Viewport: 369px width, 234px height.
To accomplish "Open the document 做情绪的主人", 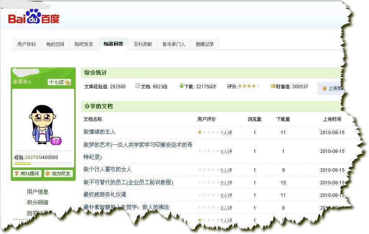I will 100,132.
